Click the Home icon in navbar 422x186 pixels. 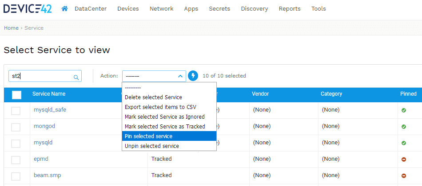[x=64, y=9]
